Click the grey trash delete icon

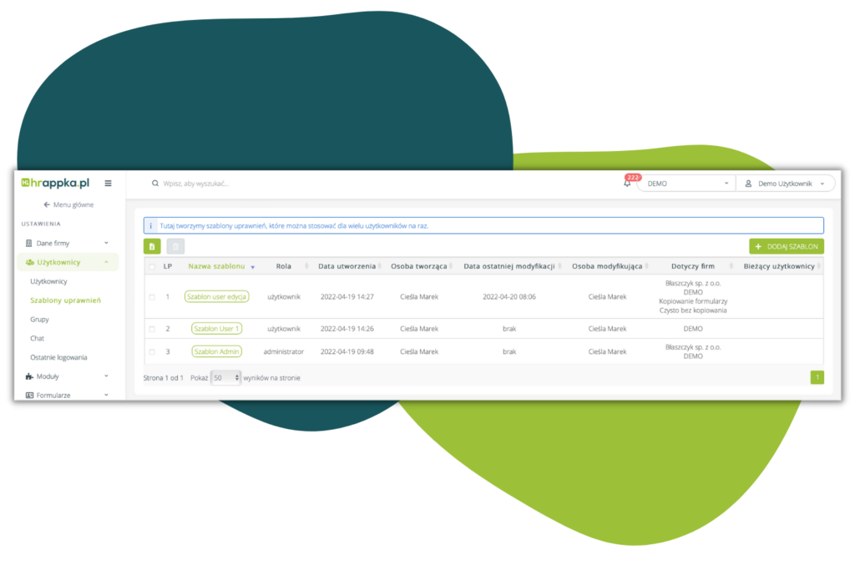pos(175,246)
